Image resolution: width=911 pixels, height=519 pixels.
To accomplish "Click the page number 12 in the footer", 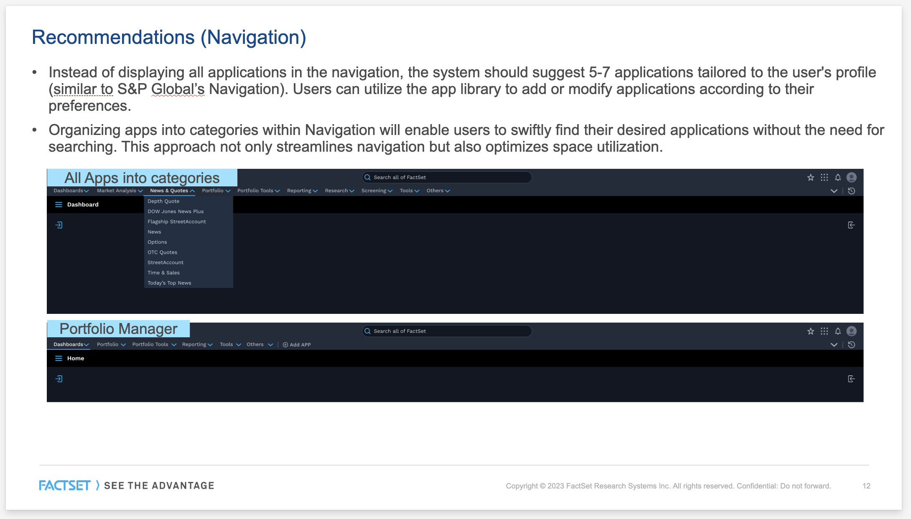I will coord(866,486).
